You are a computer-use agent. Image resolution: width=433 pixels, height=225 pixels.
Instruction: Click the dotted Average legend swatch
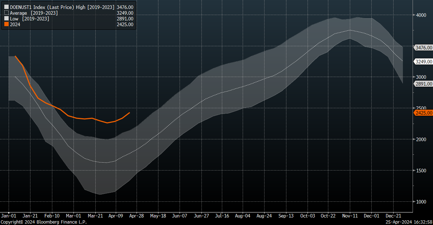pos(6,13)
